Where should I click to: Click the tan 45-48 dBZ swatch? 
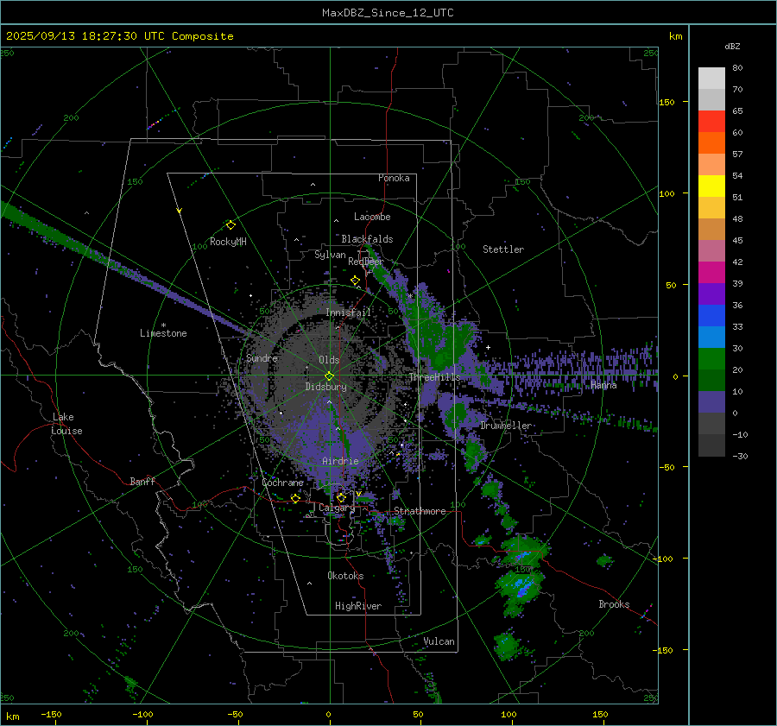pyautogui.click(x=711, y=230)
